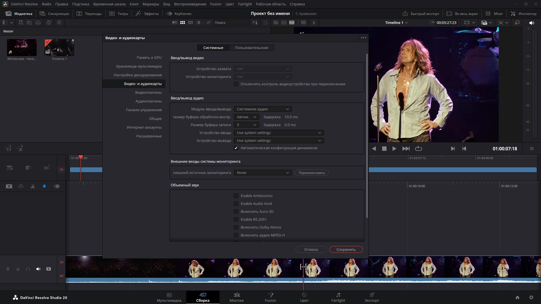
Task: Open the Fusion menu
Action: [216, 4]
